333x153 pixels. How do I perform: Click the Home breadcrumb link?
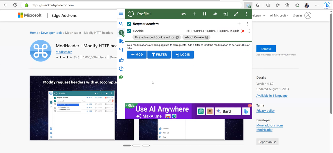coord(34,33)
